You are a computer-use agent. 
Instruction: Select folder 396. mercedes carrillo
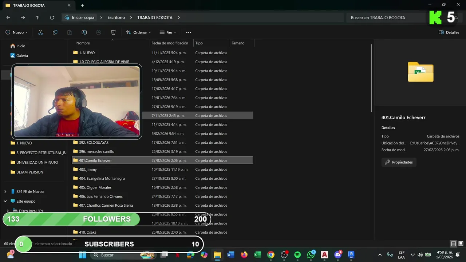[x=162, y=151]
